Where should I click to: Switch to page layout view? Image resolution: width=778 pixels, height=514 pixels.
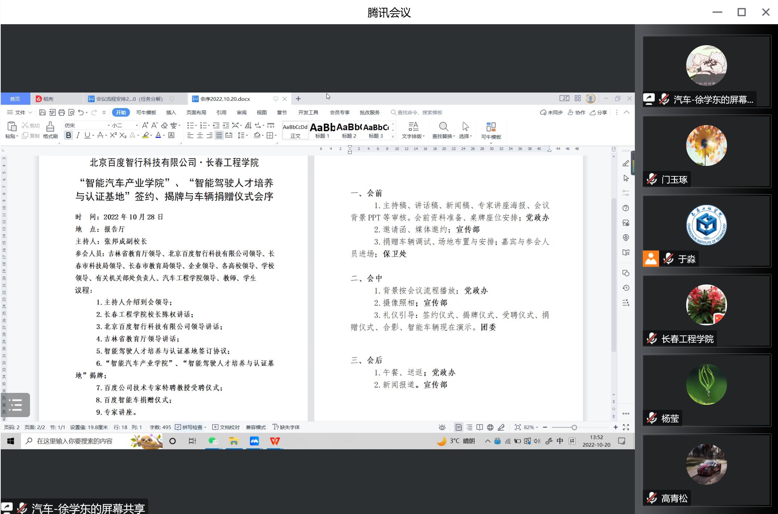(458, 427)
